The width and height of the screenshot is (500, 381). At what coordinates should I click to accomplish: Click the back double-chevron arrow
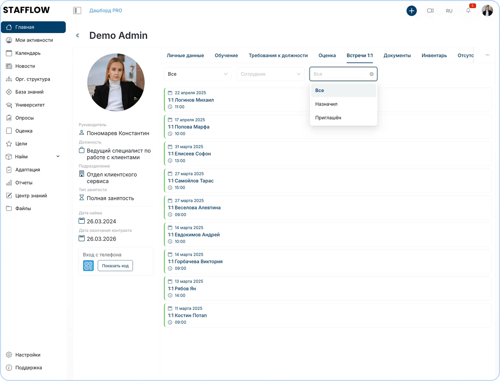pyautogui.click(x=78, y=36)
